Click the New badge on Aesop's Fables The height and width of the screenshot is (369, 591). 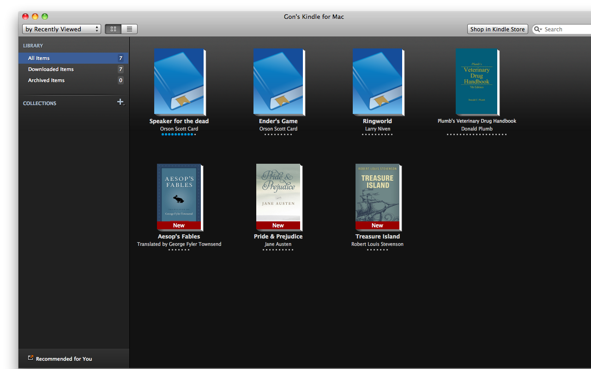click(x=179, y=226)
